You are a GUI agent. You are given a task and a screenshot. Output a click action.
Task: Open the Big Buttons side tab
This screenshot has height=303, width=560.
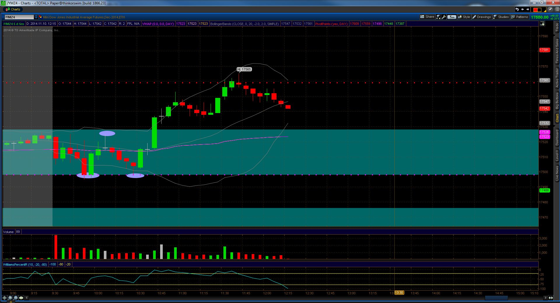click(557, 101)
